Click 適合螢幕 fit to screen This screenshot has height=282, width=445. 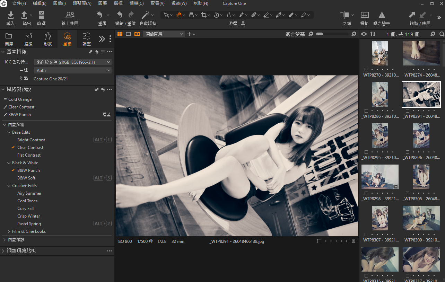295,34
